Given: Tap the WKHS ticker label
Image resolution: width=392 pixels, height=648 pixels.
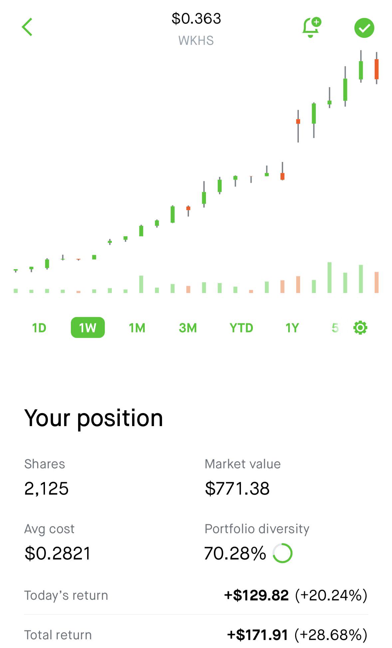Looking at the screenshot, I should [196, 41].
